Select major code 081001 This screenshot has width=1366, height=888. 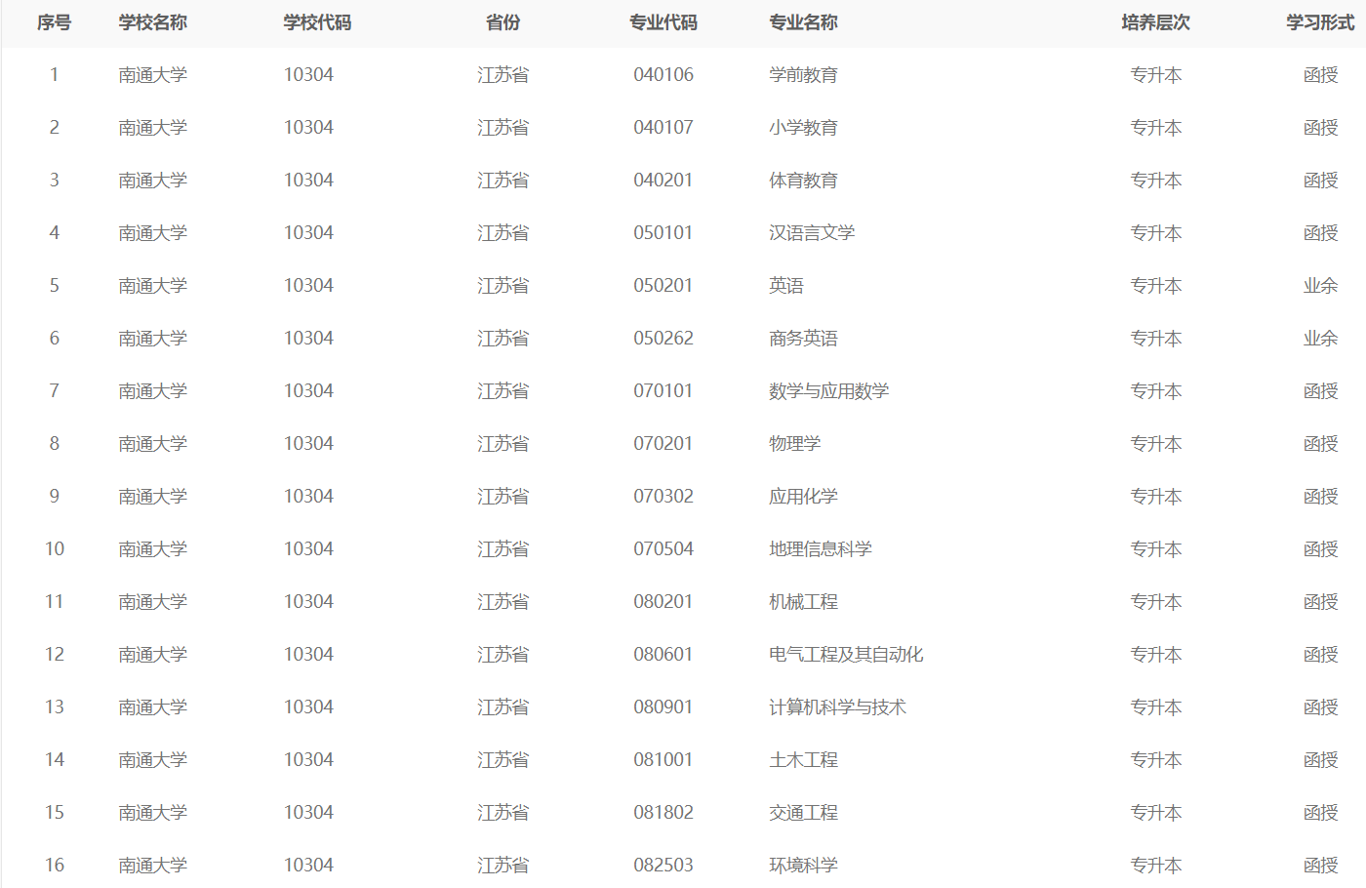pos(663,760)
